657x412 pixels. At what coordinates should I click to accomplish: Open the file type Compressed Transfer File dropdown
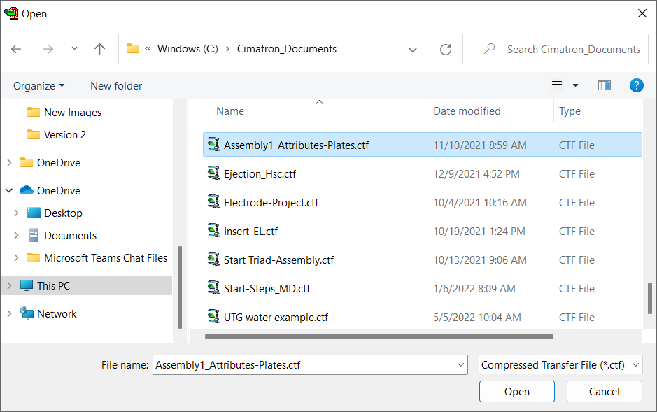pyautogui.click(x=560, y=364)
